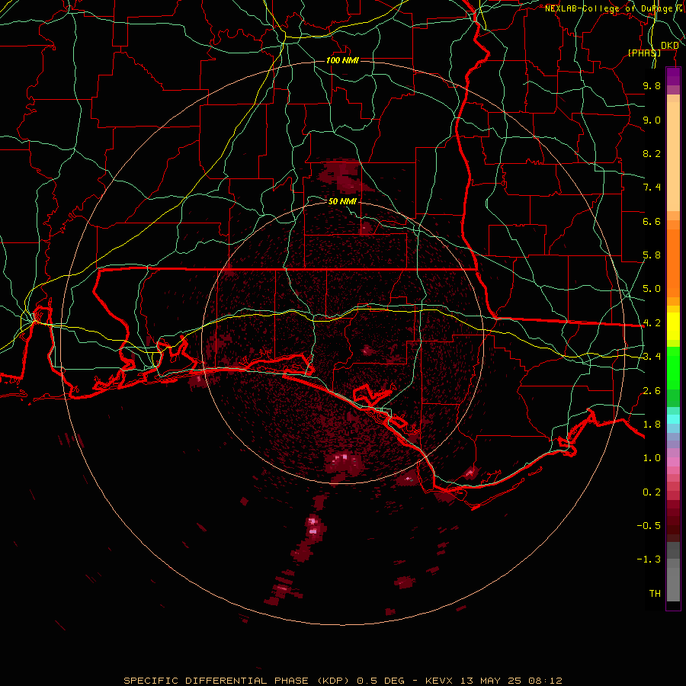The width and height of the screenshot is (686, 686).
Task: Click the 9.0 value on the color scale
Action: 652,120
